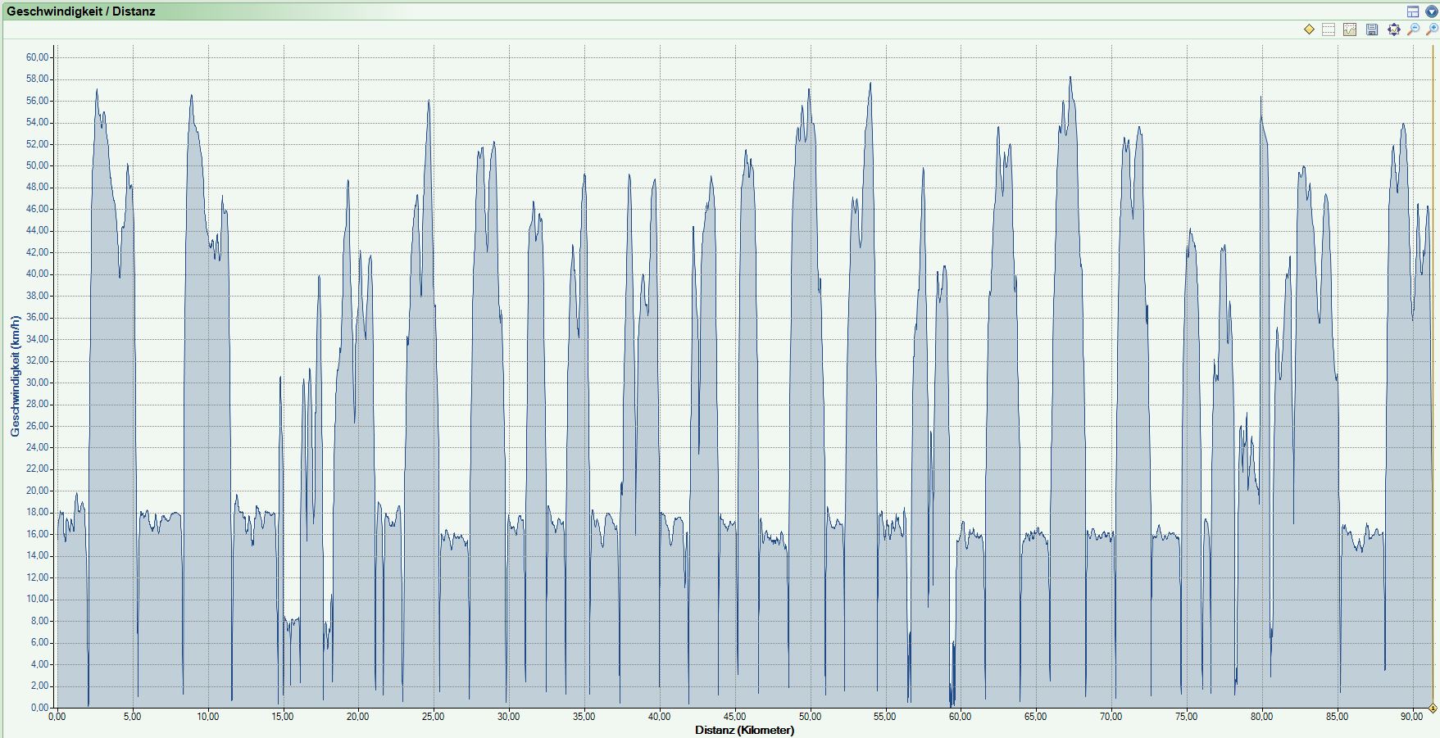Click the yellow lap marker at chart end
1440x738 pixels.
pyautogui.click(x=1433, y=708)
